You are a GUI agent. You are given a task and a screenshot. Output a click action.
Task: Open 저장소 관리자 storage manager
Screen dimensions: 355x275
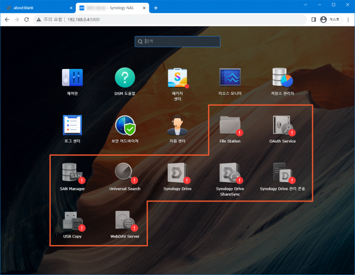point(282,77)
